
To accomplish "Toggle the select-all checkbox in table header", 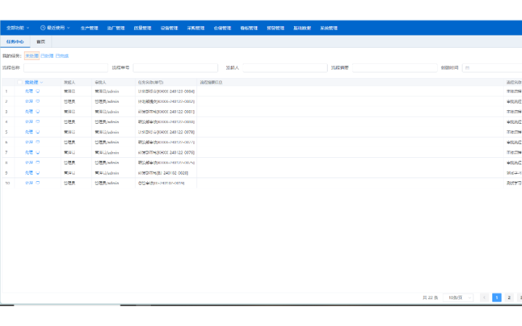I will pyautogui.click(x=20, y=82).
